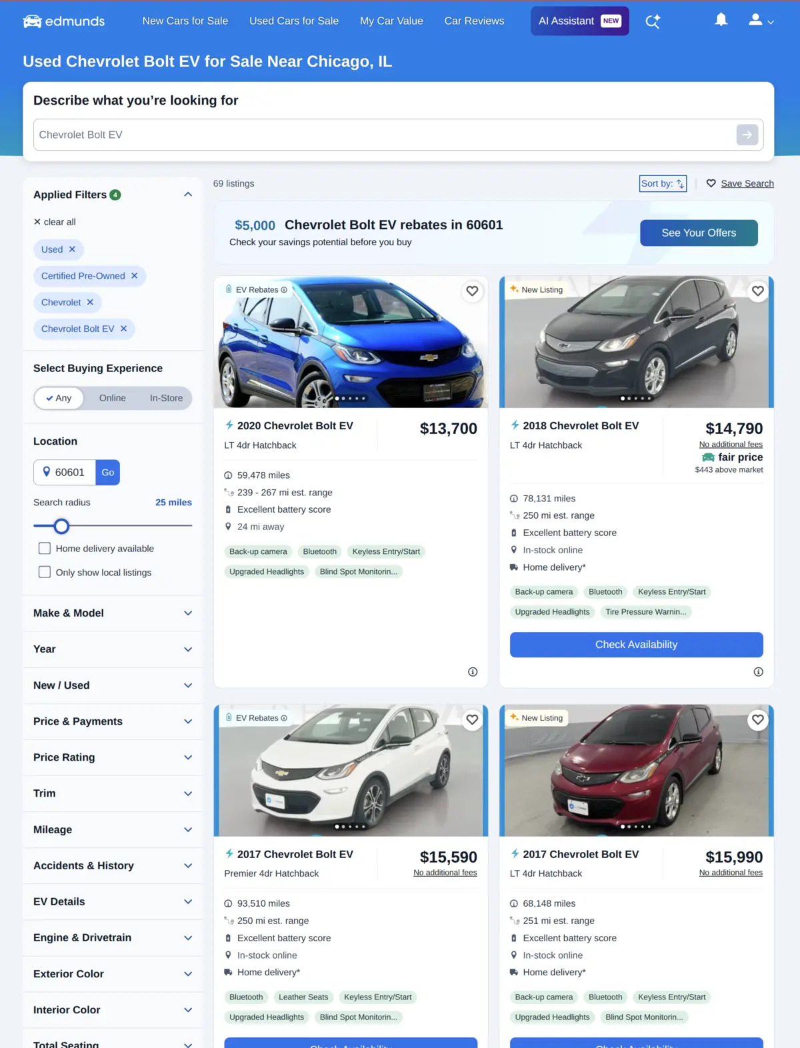Click New Listing badge on red 2017 Bolt
Image resolution: width=800 pixels, height=1048 pixels.
click(x=537, y=718)
